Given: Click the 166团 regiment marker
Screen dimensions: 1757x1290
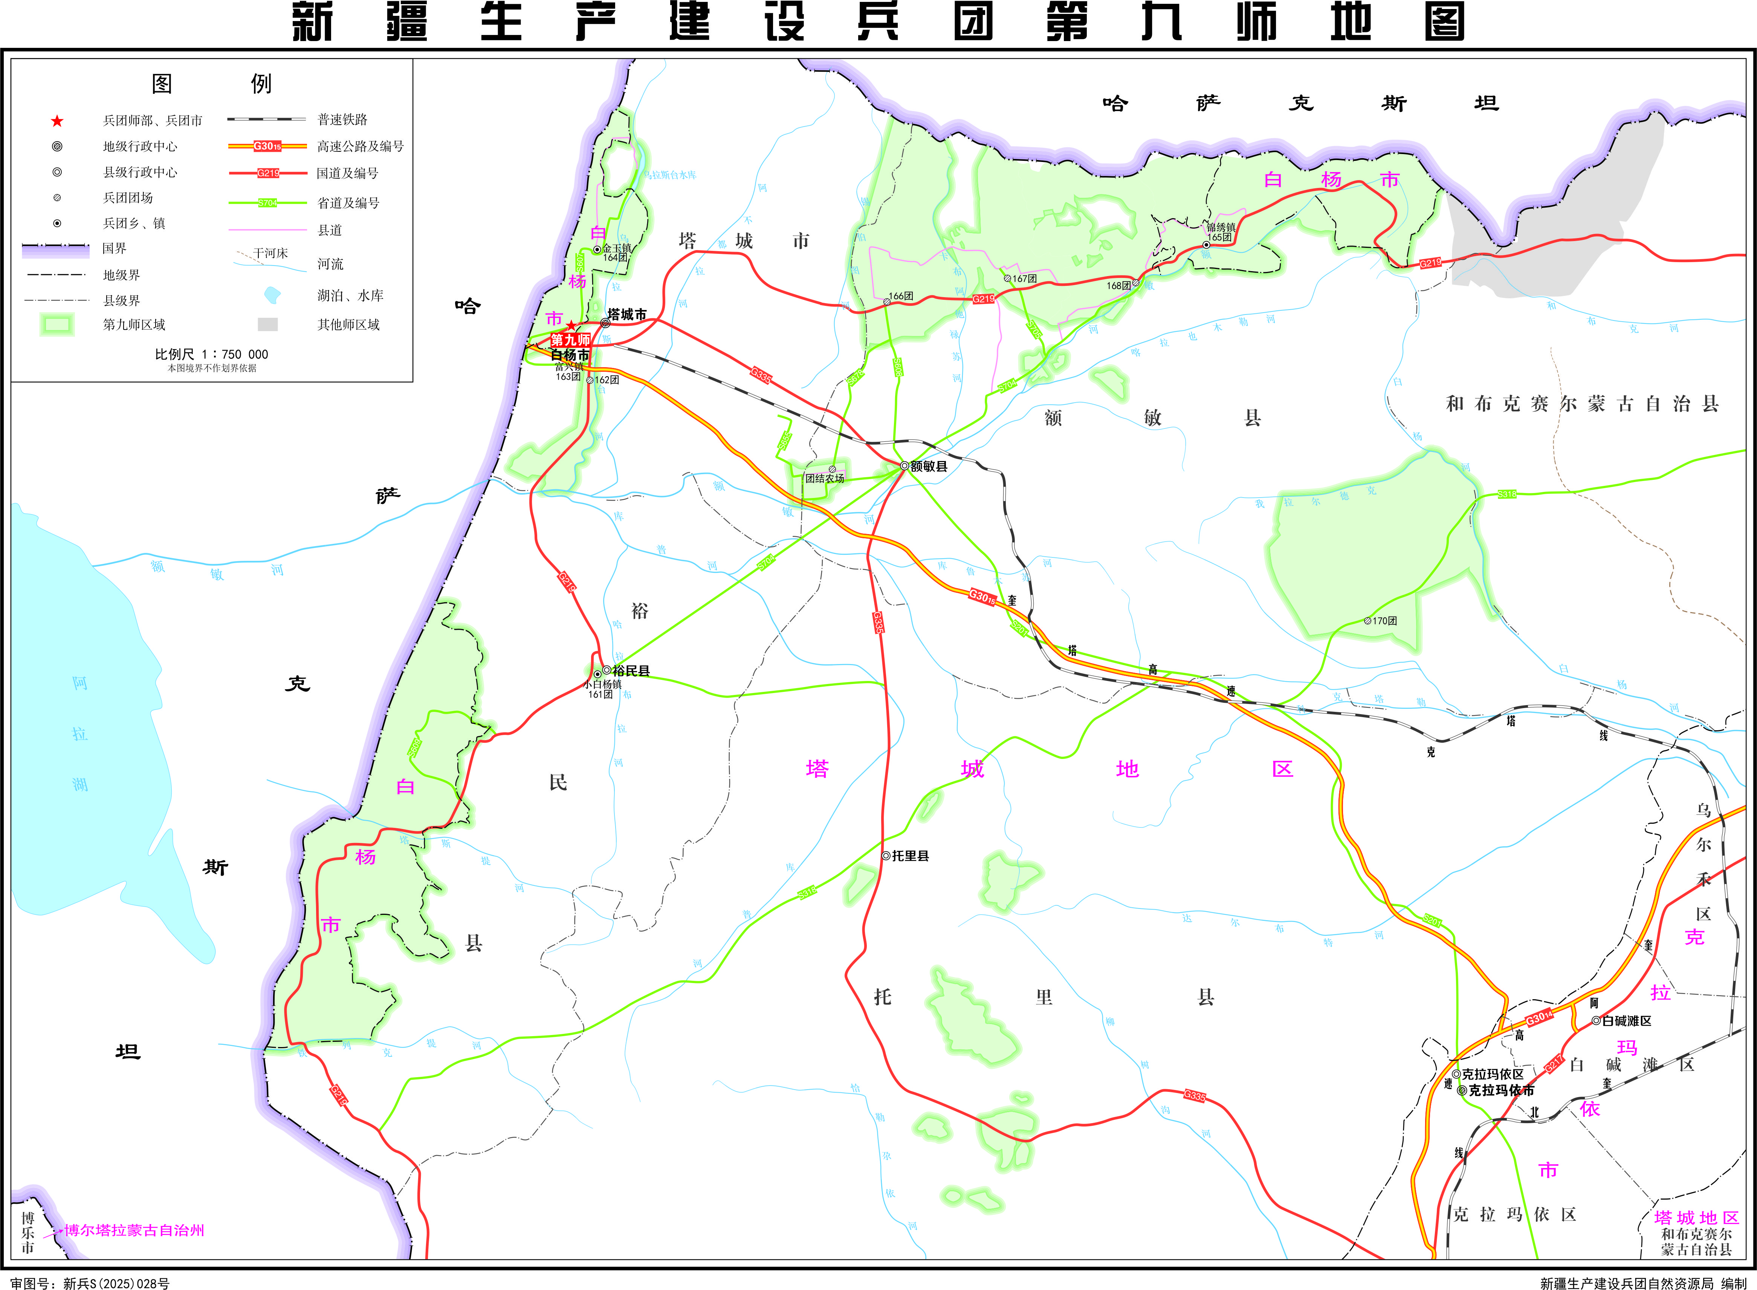Looking at the screenshot, I should click(887, 301).
